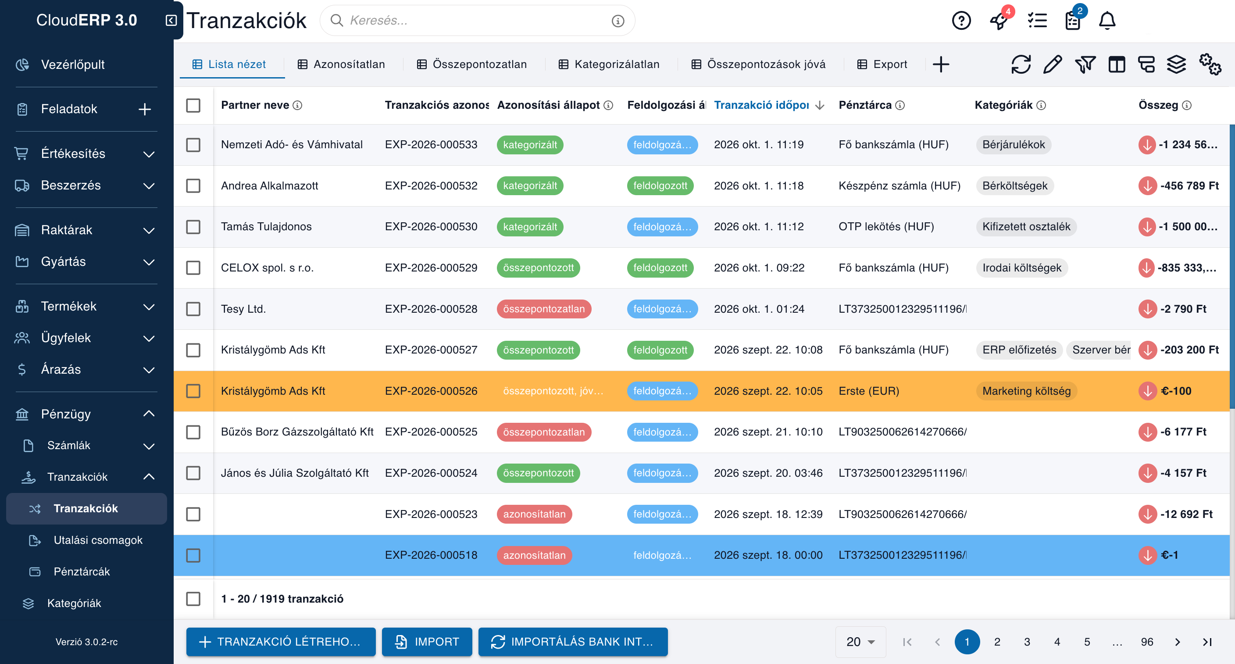Click the IMPORT button
Screen dimensions: 1235x664
point(427,642)
